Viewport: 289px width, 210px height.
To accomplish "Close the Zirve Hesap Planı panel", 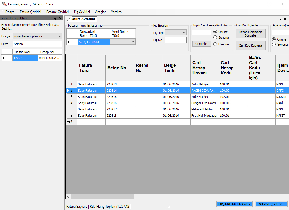I will (60, 18).
